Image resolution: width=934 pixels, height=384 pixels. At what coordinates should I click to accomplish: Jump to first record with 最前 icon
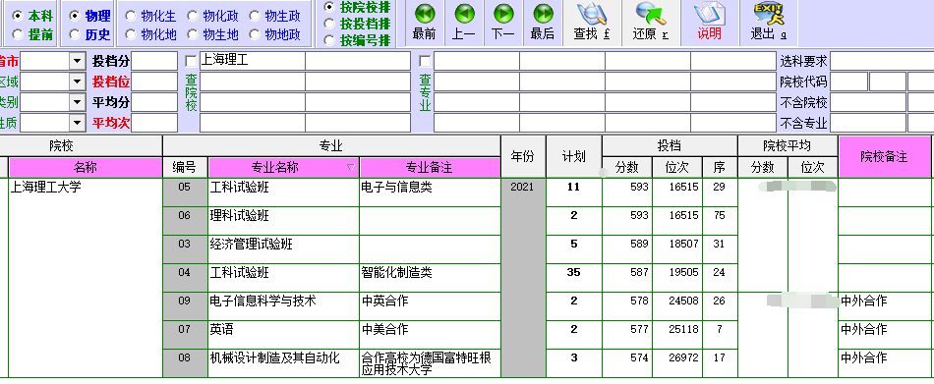tap(424, 23)
